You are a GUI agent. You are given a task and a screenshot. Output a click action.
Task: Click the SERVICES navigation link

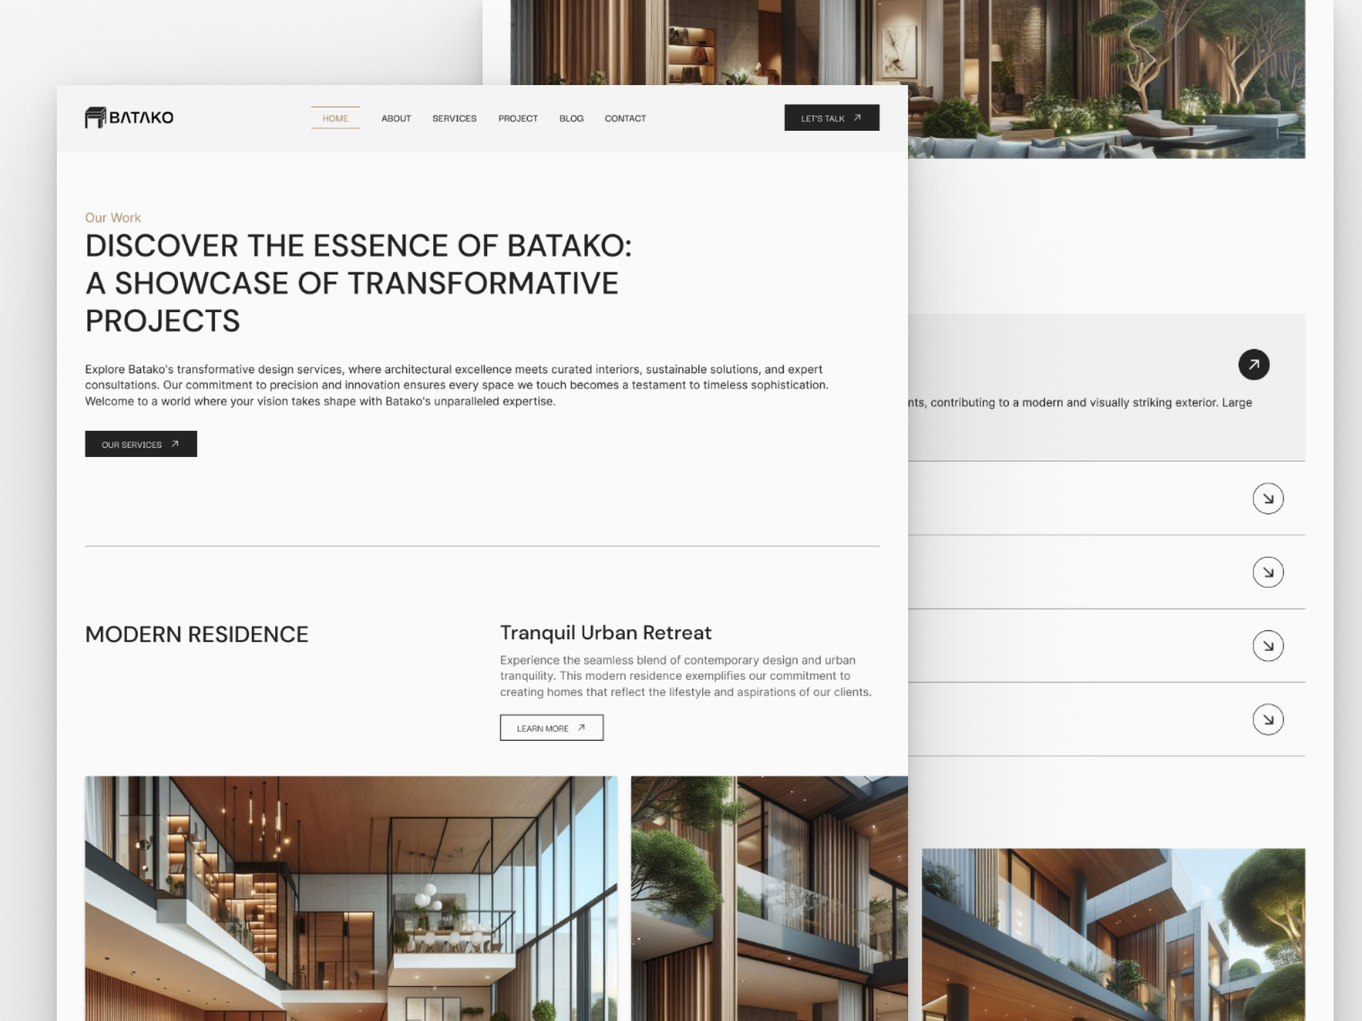point(452,118)
